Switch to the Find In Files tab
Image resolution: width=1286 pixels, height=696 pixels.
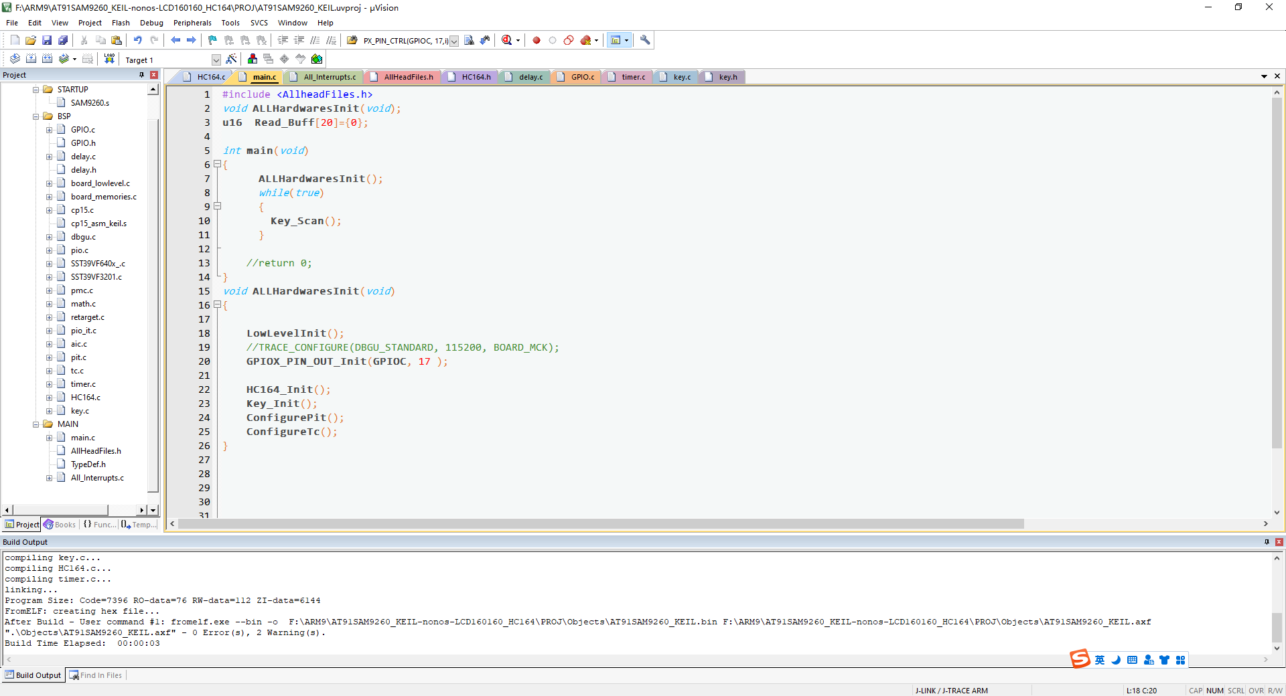pyautogui.click(x=96, y=675)
